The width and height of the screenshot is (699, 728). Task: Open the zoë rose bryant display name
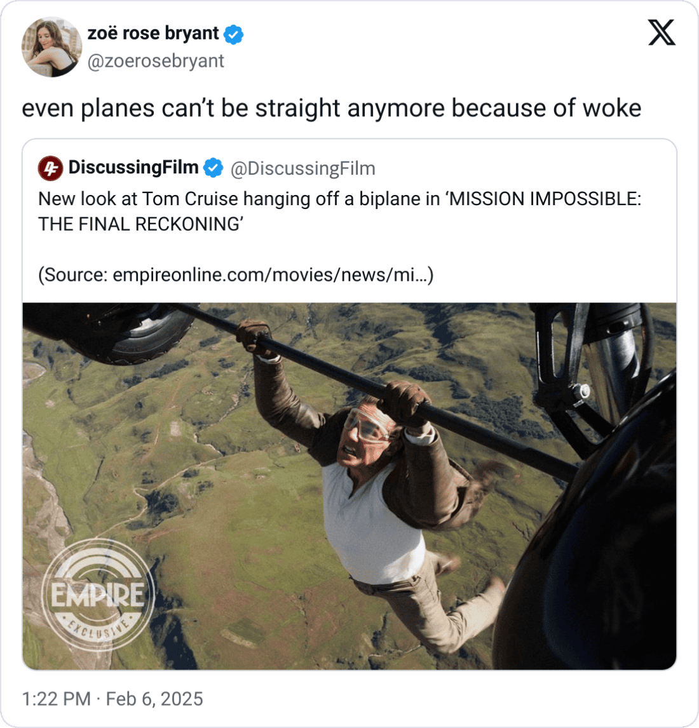pyautogui.click(x=153, y=34)
